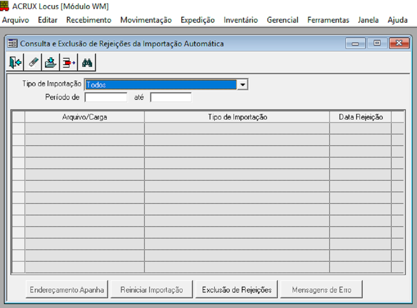Viewport: 417px width, 308px height.
Task: Click the Endereçamento Apanha button
Action: [67, 289]
